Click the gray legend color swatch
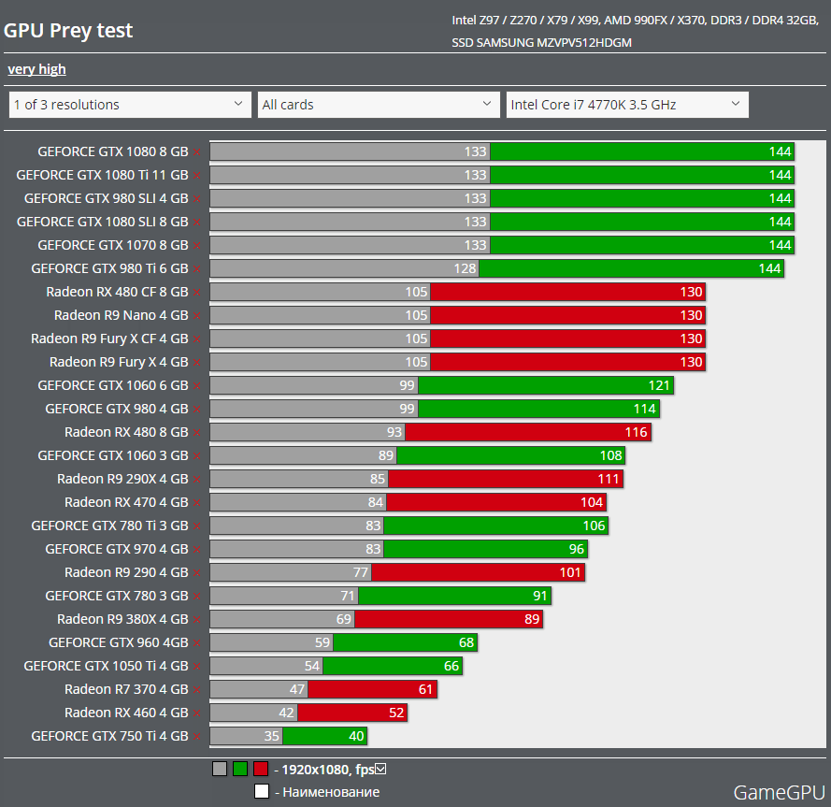 tap(220, 769)
